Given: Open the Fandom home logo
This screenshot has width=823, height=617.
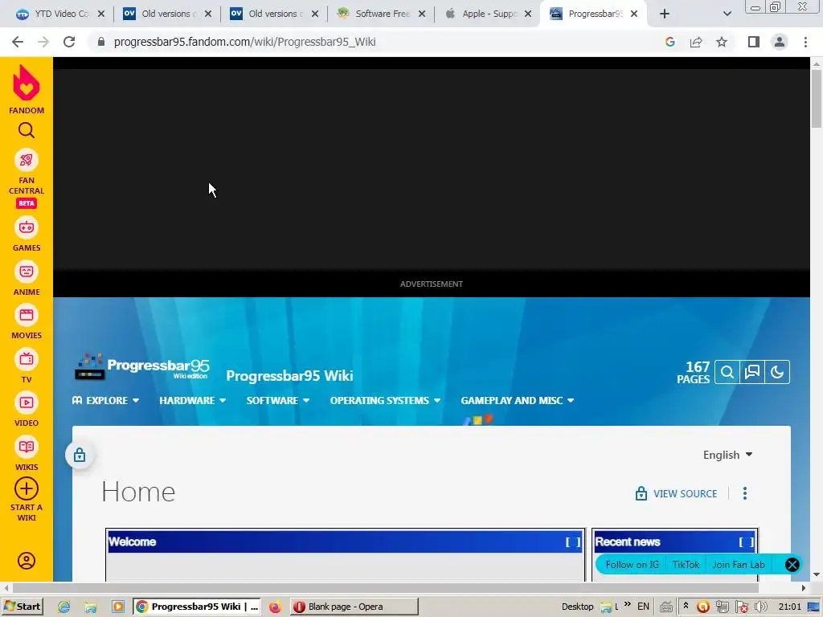Looking at the screenshot, I should (x=27, y=89).
